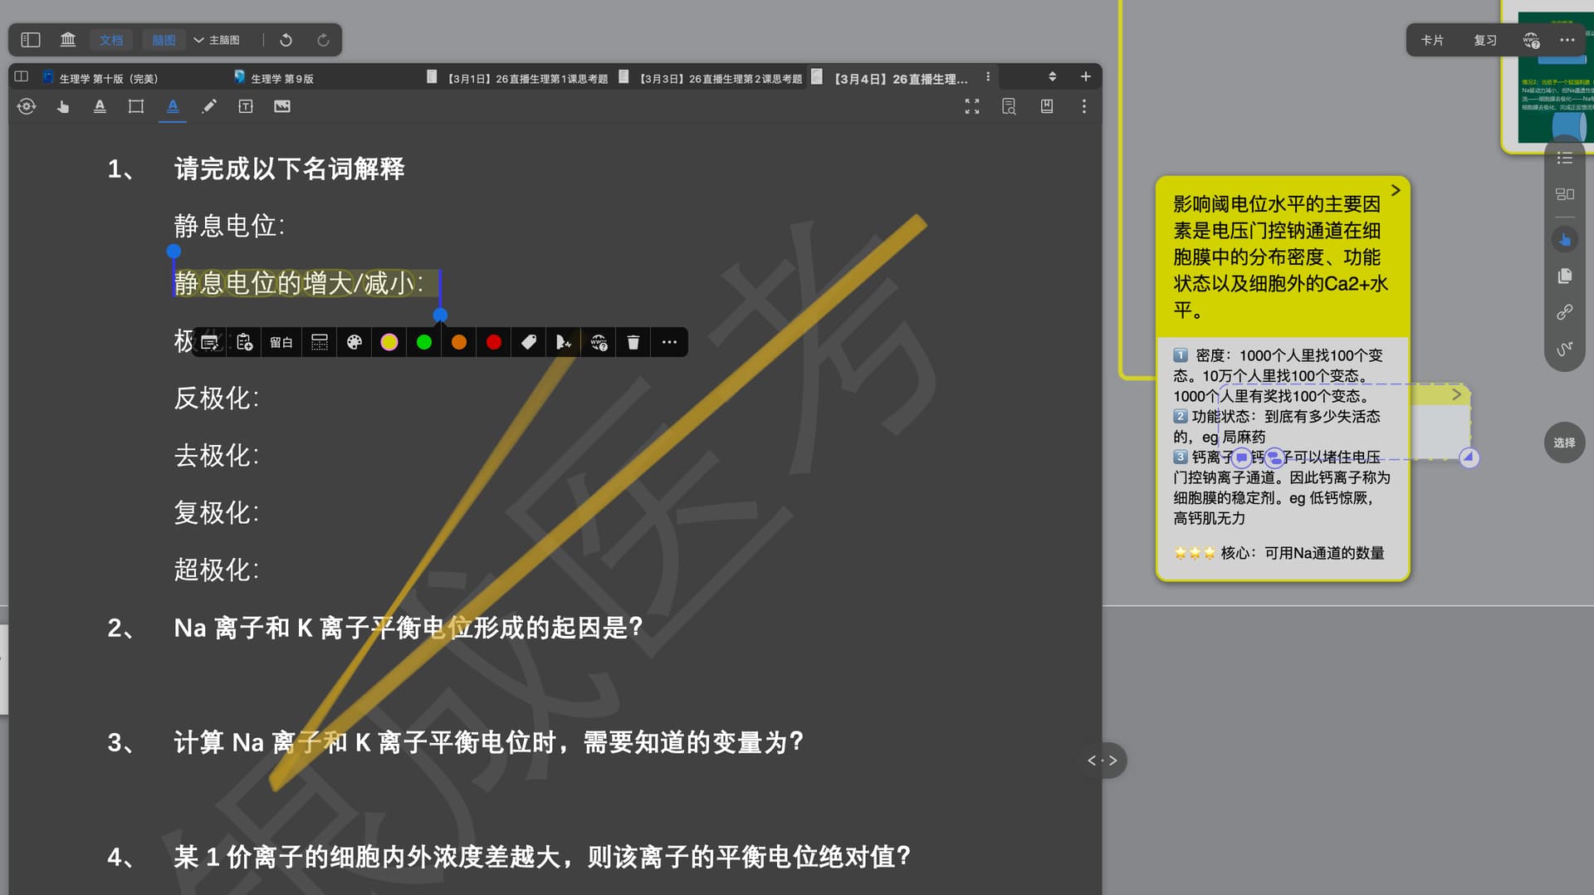Open tab 【3月3日】26直播生理第2课思考题
The image size is (1594, 895).
point(711,78)
